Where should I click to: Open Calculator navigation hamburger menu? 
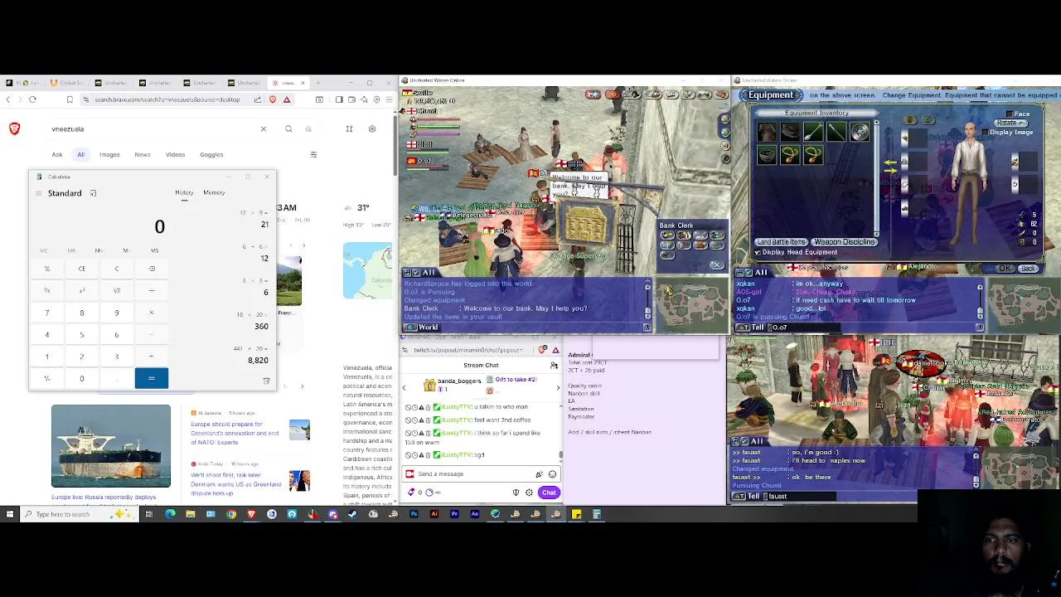point(38,193)
